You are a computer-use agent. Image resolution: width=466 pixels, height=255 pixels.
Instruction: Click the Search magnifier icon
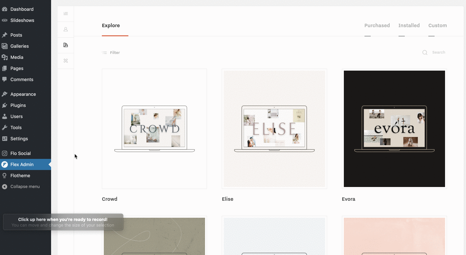(x=425, y=53)
